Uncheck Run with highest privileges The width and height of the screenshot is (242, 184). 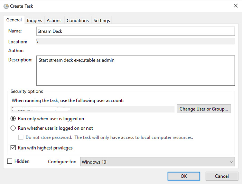13,148
